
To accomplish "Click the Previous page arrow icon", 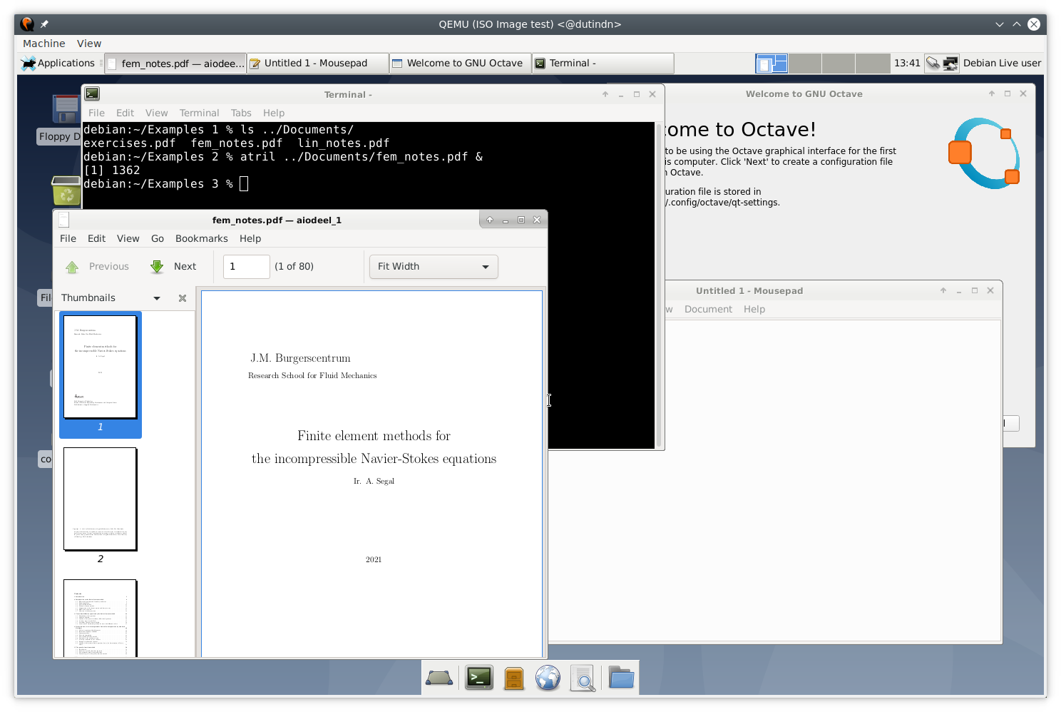I will 72,267.
